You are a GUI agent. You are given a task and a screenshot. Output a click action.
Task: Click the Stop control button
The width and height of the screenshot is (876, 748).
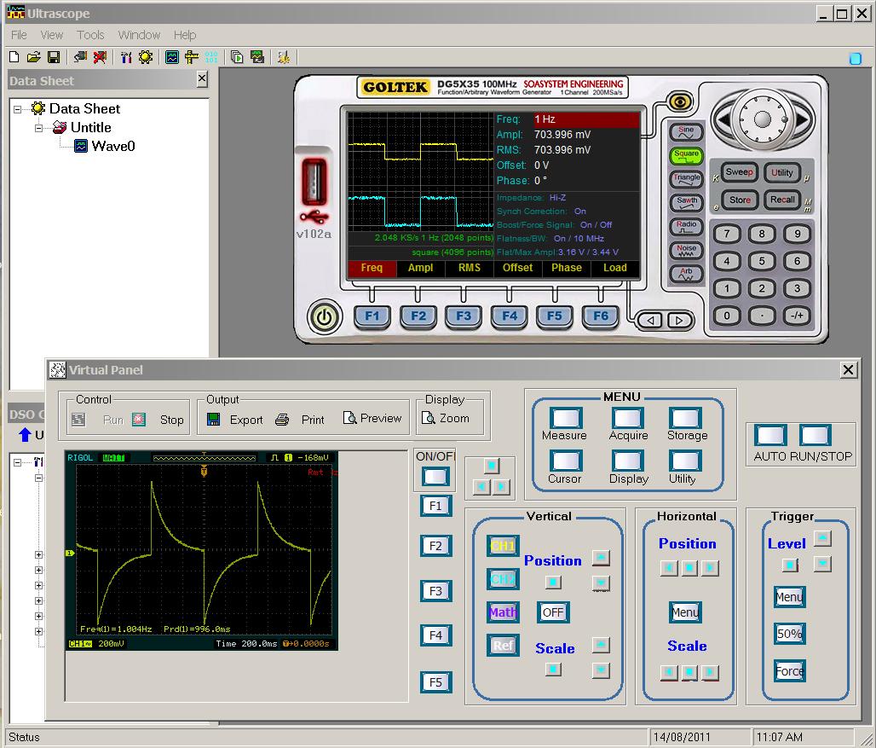171,420
